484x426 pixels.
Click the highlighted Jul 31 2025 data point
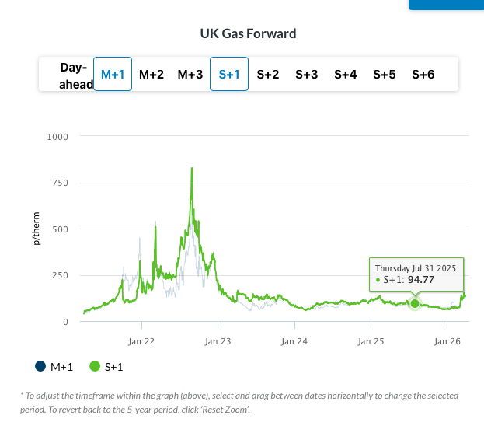415,303
